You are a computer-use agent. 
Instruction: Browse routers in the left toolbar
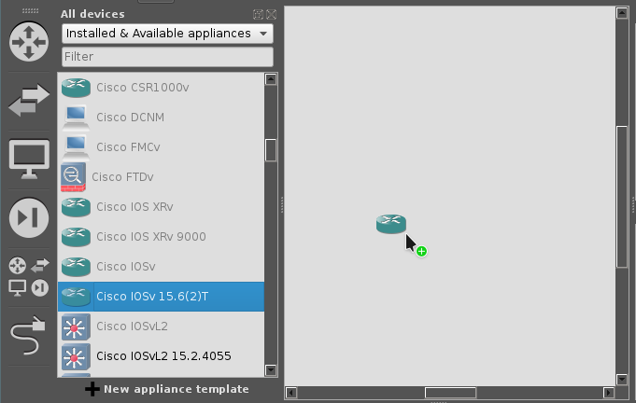[29, 42]
